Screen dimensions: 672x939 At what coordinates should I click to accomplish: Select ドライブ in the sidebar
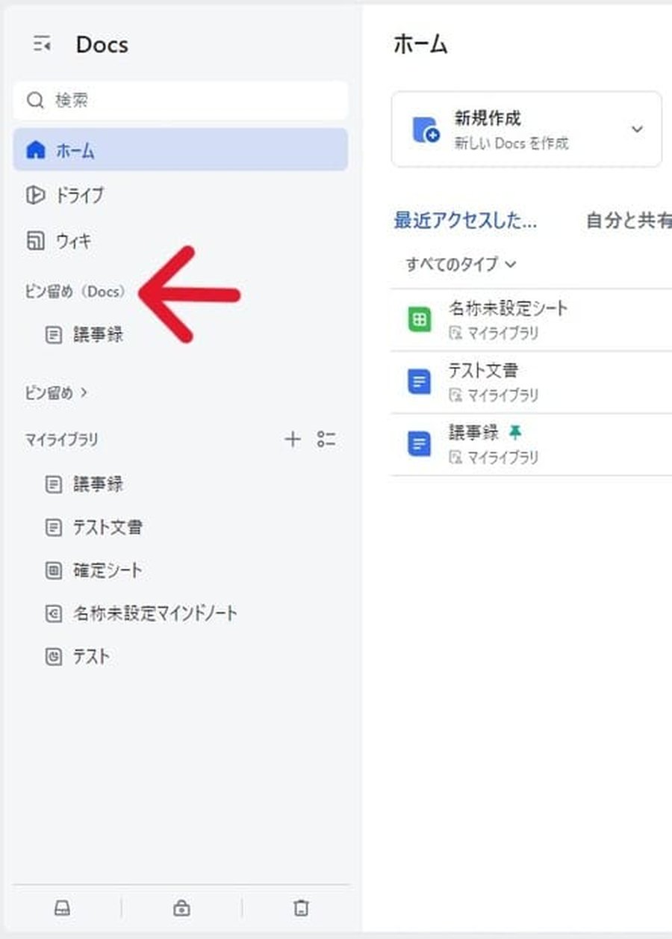pyautogui.click(x=84, y=195)
